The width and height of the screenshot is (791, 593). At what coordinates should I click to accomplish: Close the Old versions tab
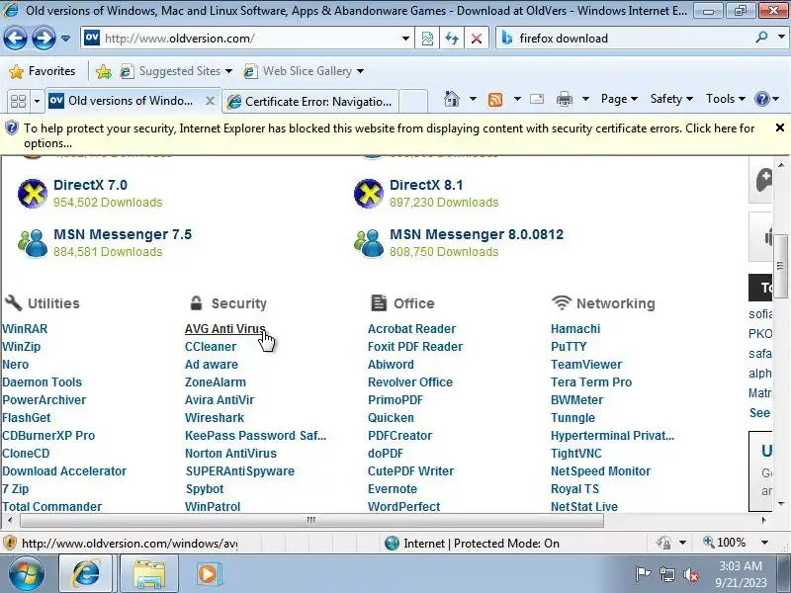click(211, 102)
